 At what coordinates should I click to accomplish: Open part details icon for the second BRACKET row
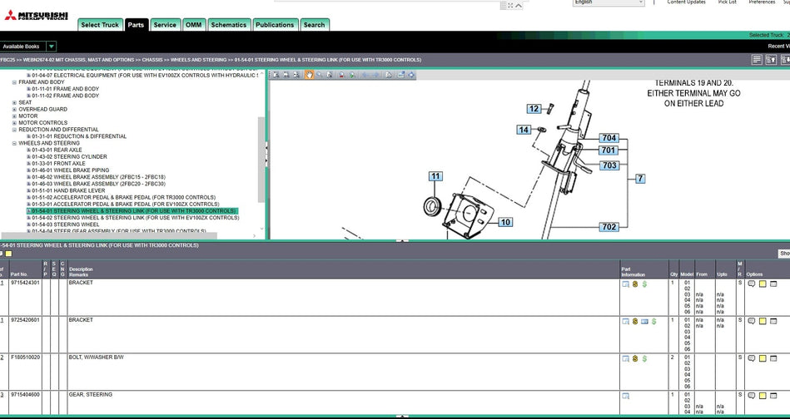pyautogui.click(x=626, y=321)
